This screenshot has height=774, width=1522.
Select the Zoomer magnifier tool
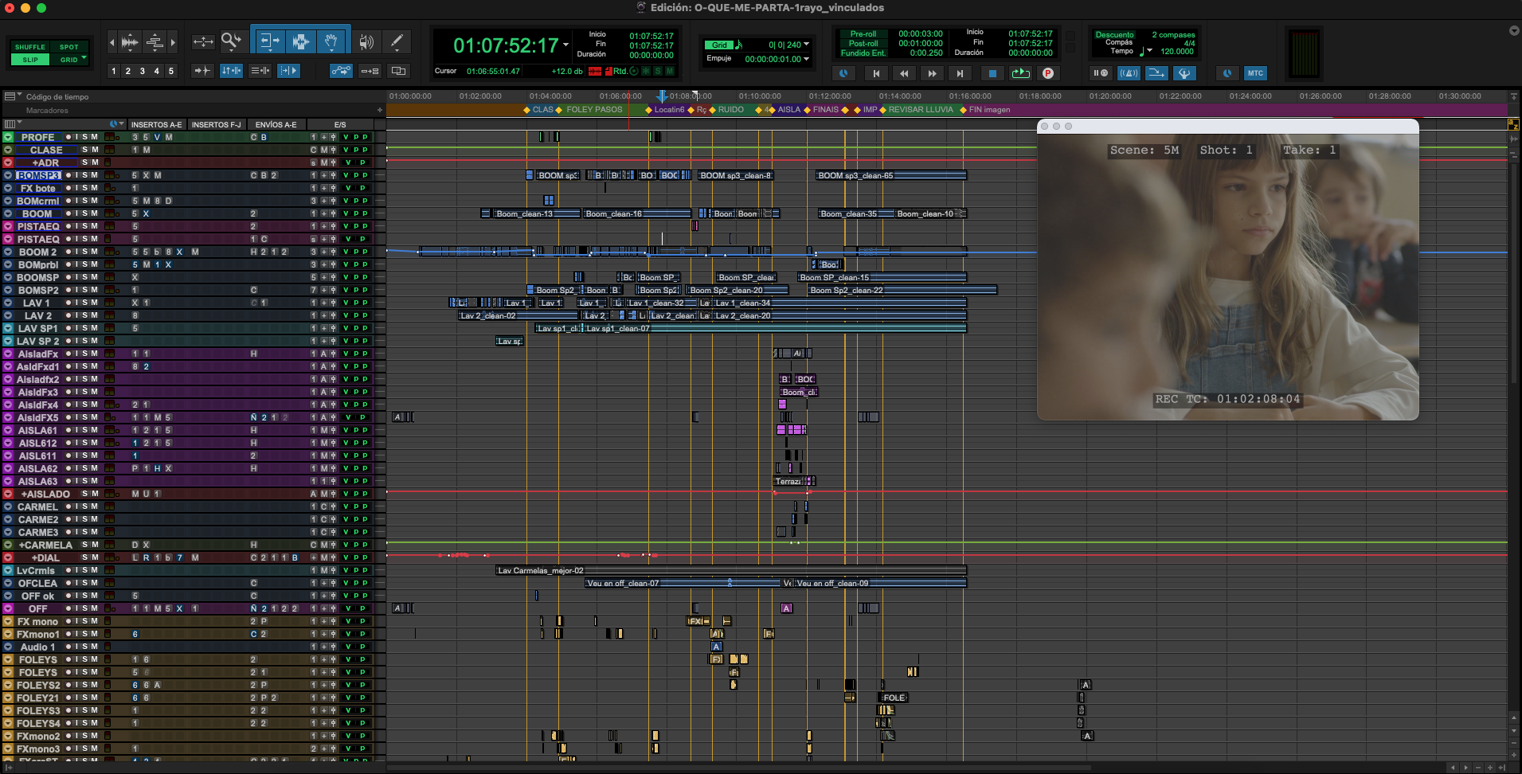pos(231,41)
